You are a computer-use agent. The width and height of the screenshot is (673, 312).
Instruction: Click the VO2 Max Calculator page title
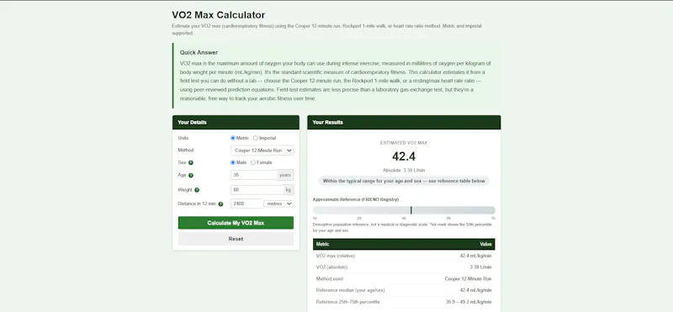click(219, 15)
